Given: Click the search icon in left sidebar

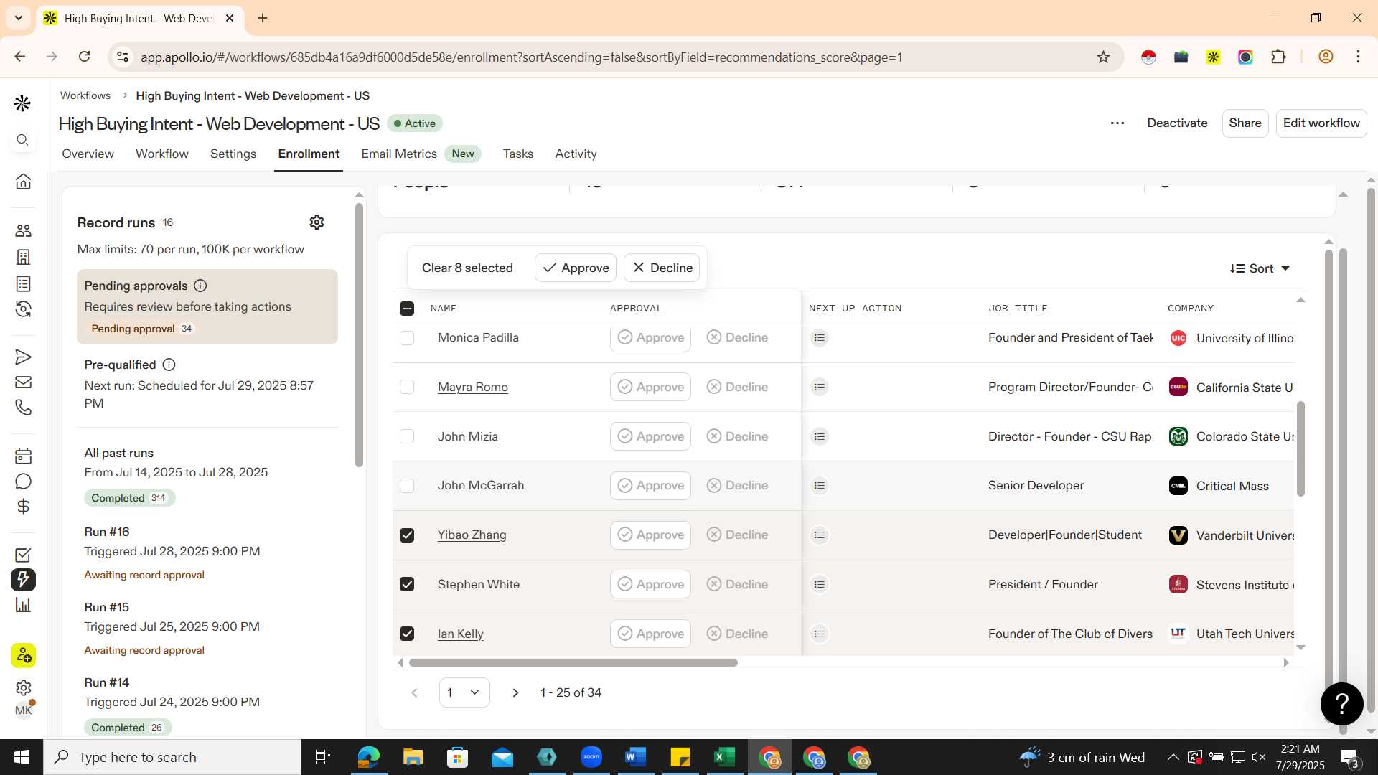Looking at the screenshot, I should (x=23, y=140).
